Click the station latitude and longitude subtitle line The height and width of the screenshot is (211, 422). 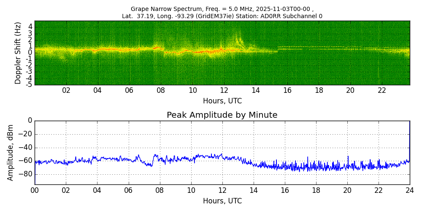click(x=222, y=16)
